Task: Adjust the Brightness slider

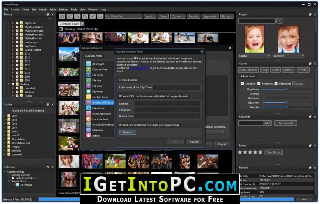Action: click(286, 89)
